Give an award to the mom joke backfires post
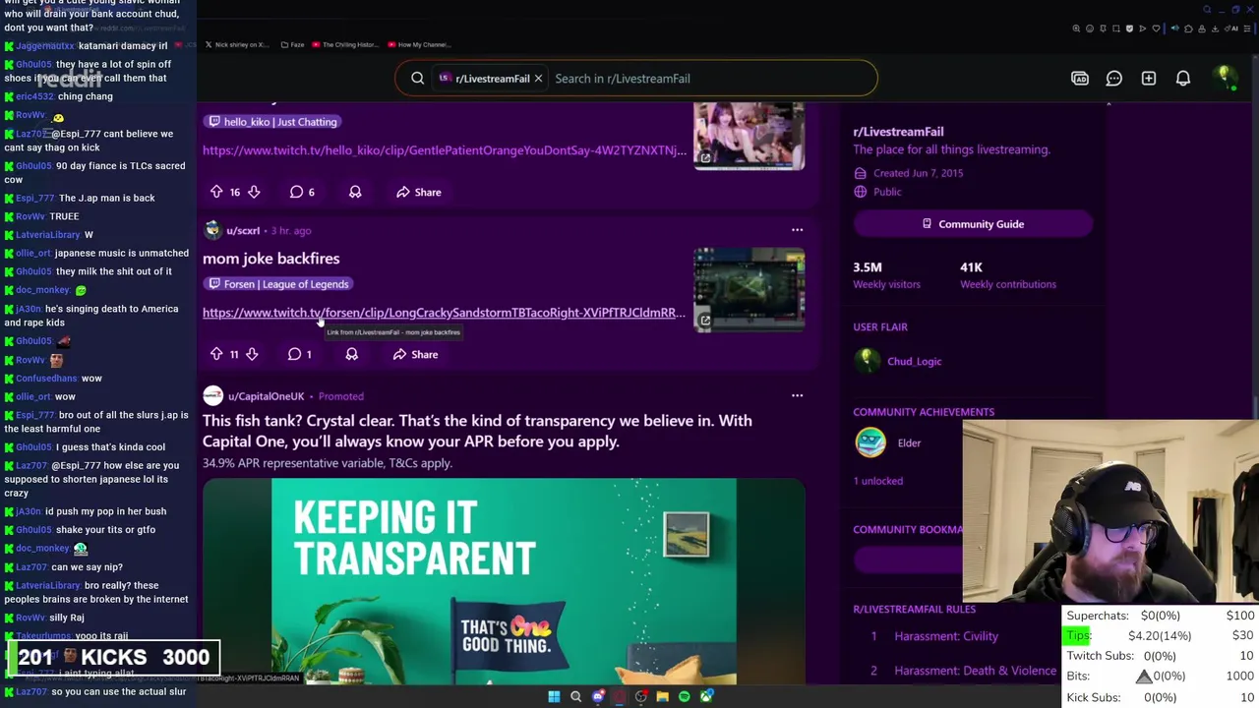The height and width of the screenshot is (708, 1259). [351, 354]
